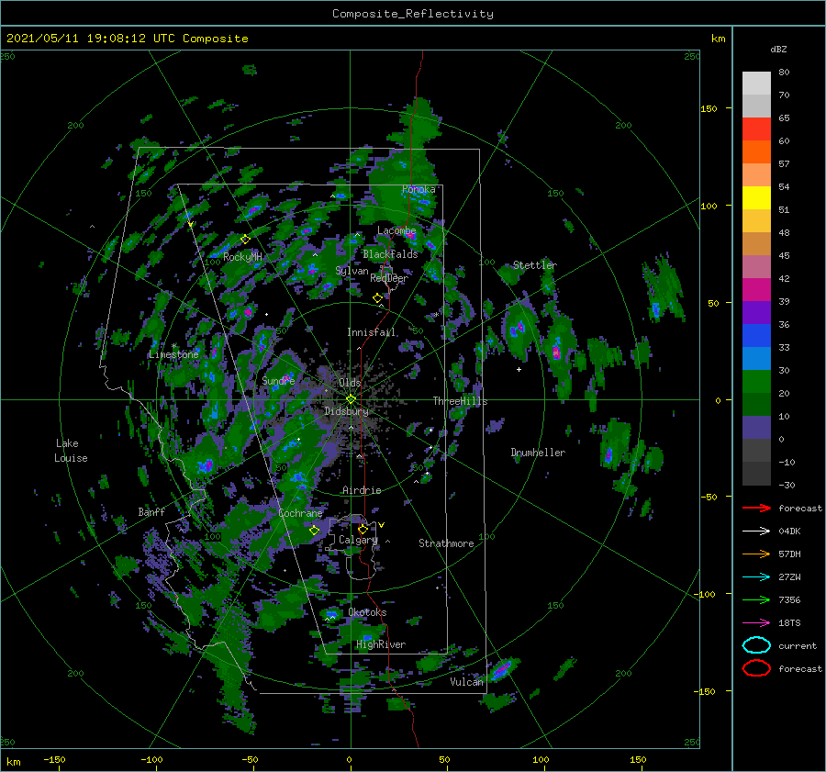Click the yellow marker left of Calgary

pos(315,531)
